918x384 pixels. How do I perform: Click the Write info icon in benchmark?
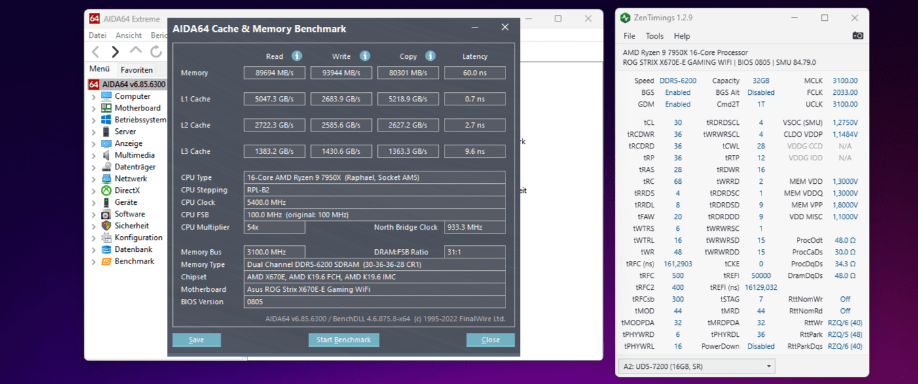point(365,56)
